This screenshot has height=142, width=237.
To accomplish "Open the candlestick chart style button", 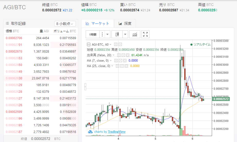I will 118,34.
